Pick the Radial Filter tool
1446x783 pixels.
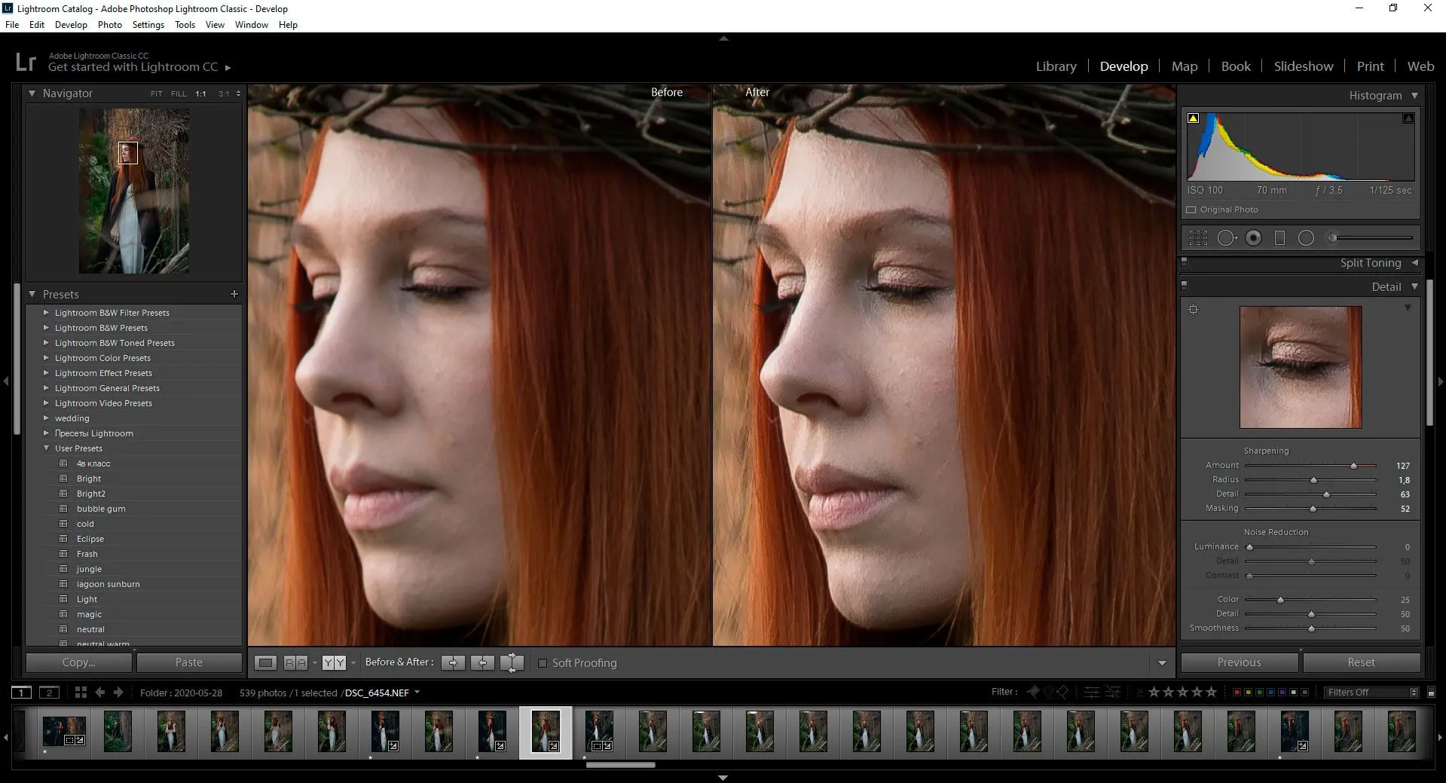1306,238
